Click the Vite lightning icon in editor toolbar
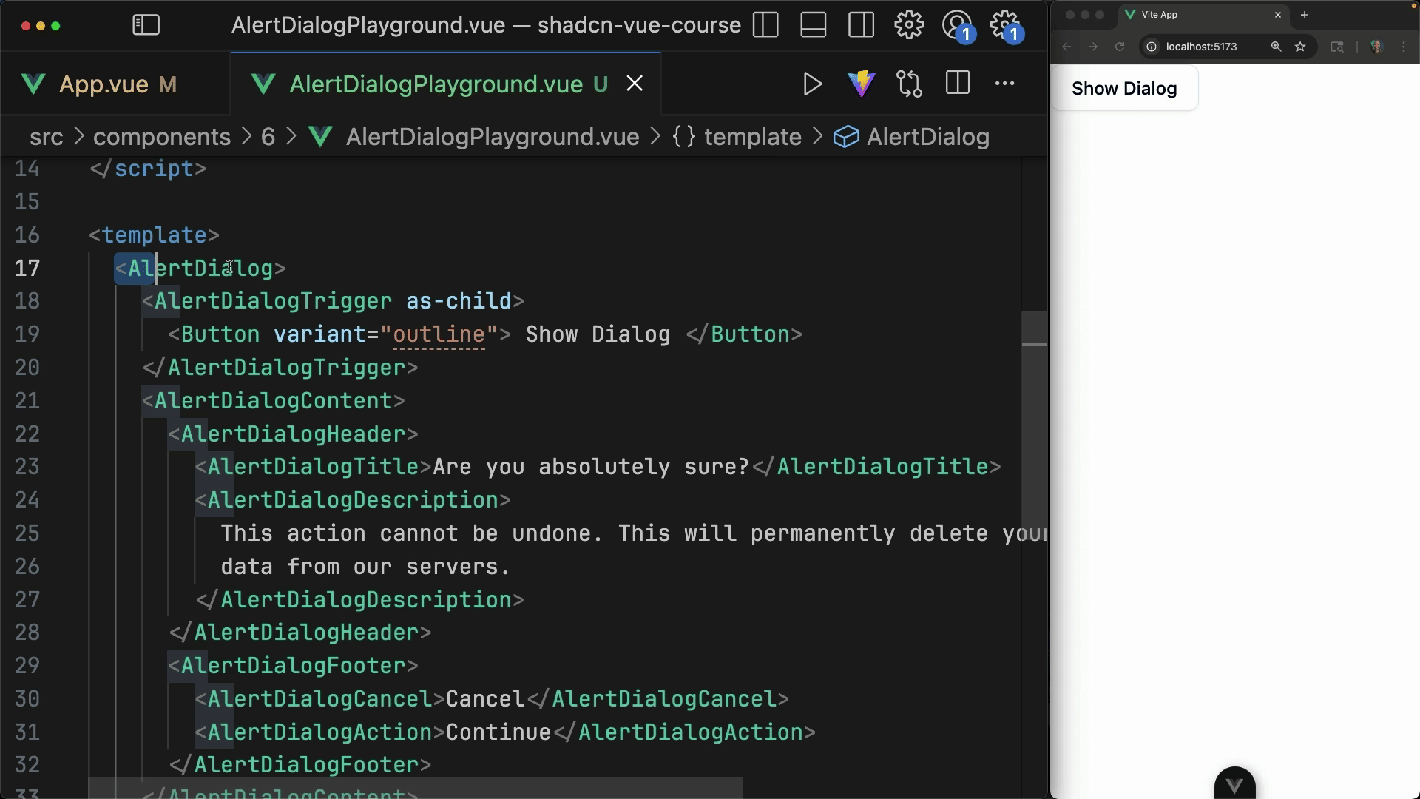This screenshot has width=1420, height=799. [862, 84]
